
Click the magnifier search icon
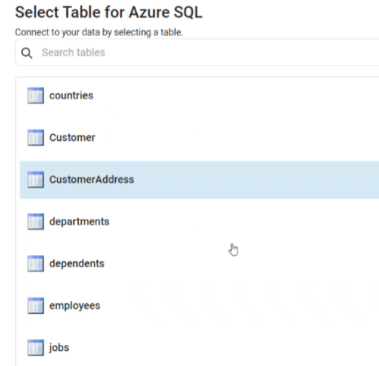[x=26, y=53]
